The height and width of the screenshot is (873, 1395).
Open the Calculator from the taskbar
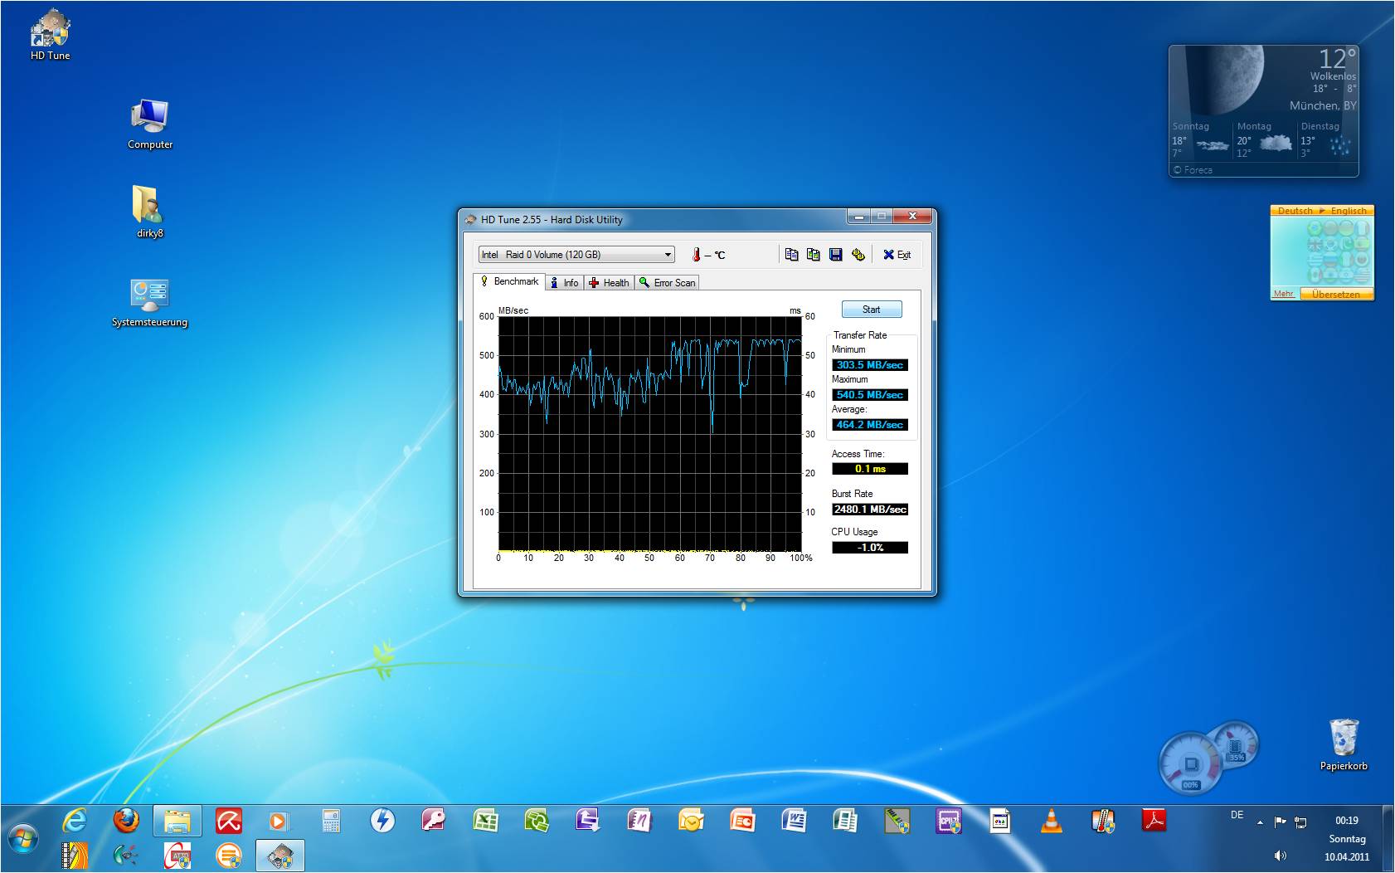[331, 822]
